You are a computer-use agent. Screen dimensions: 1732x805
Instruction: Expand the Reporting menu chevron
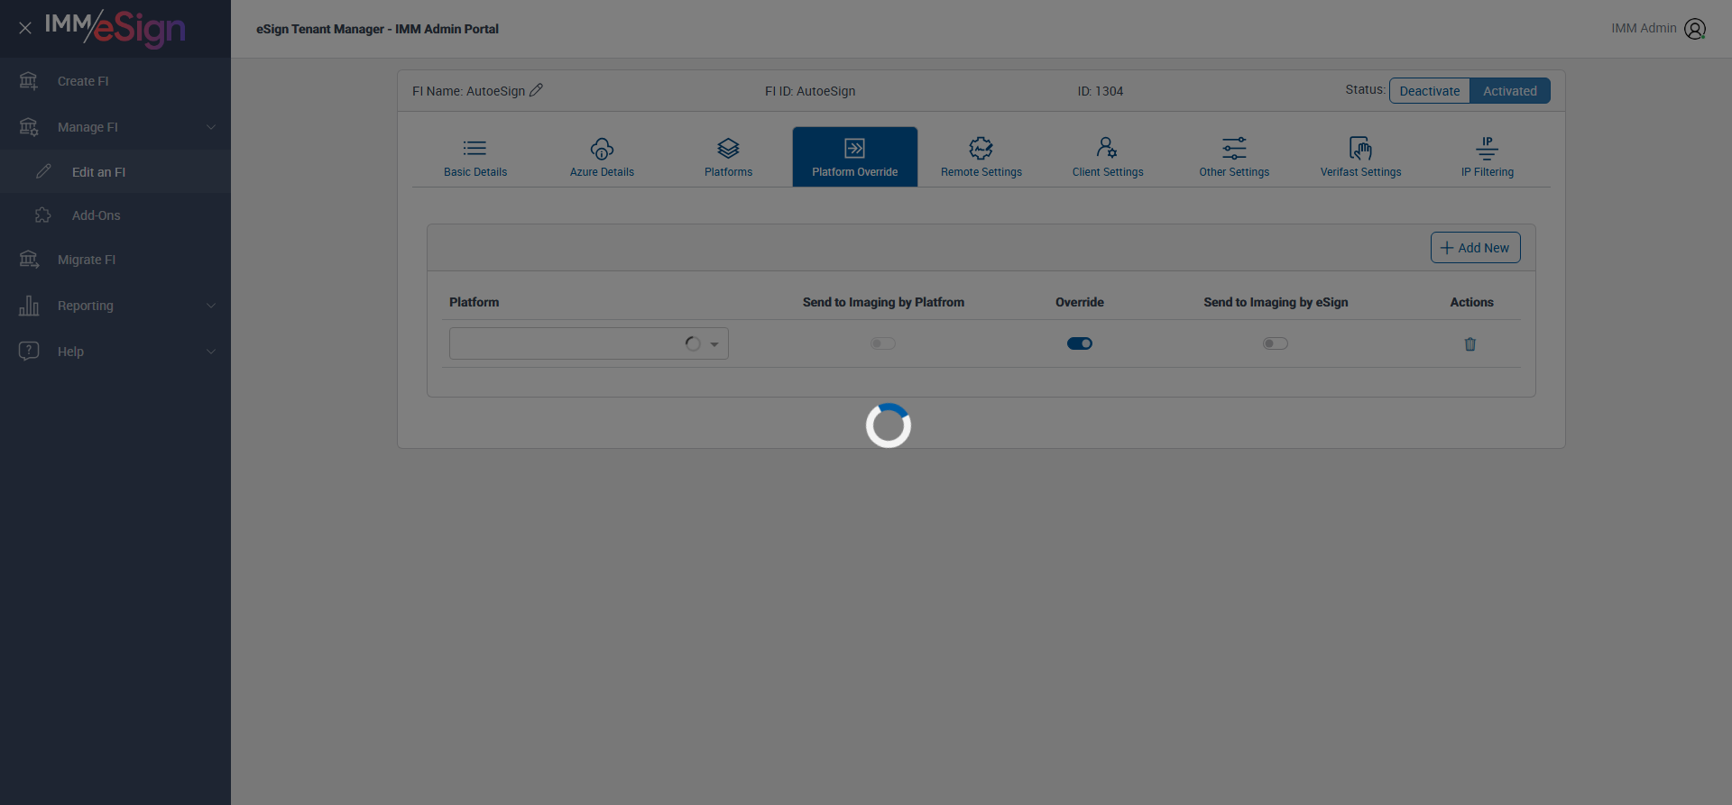click(211, 306)
